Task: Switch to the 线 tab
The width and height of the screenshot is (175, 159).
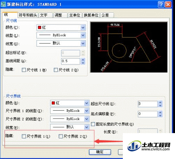Action: point(10,15)
